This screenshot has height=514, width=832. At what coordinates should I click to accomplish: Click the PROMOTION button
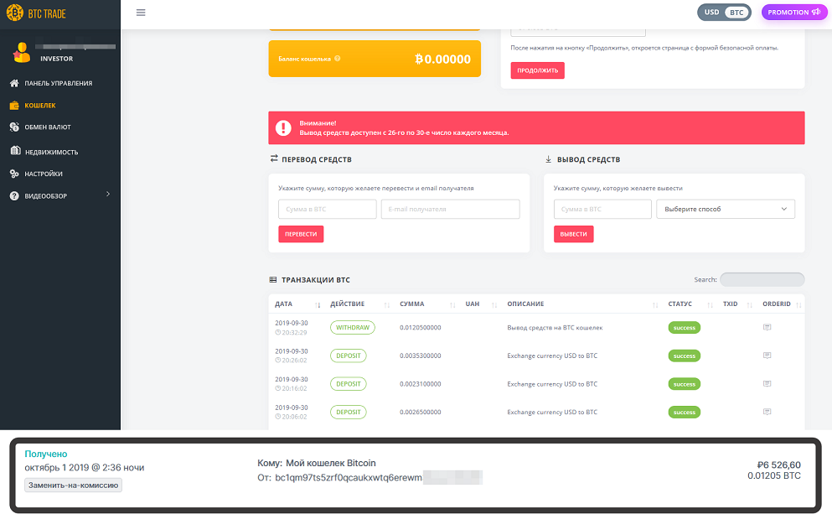tap(793, 13)
